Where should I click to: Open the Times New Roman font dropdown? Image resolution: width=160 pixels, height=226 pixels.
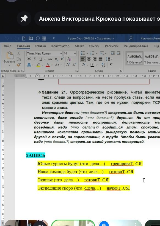click(61, 53)
